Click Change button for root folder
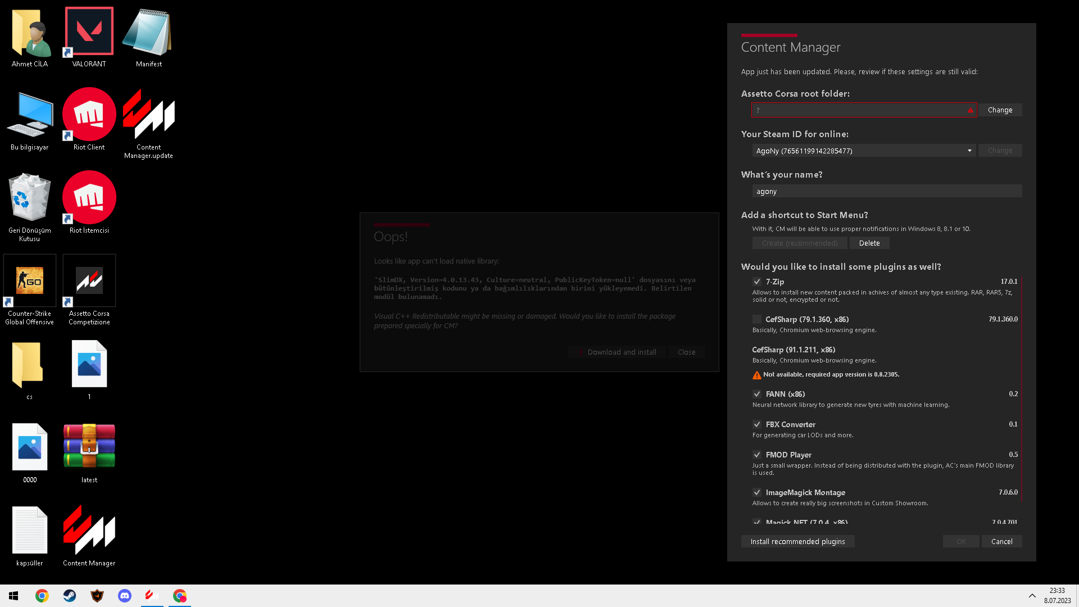Viewport: 1079px width, 607px height. tap(1000, 110)
